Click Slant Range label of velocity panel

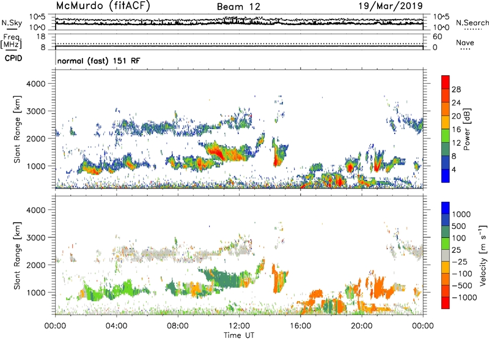(x=17, y=256)
